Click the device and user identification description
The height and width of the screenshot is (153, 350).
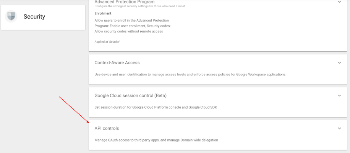[x=190, y=75]
